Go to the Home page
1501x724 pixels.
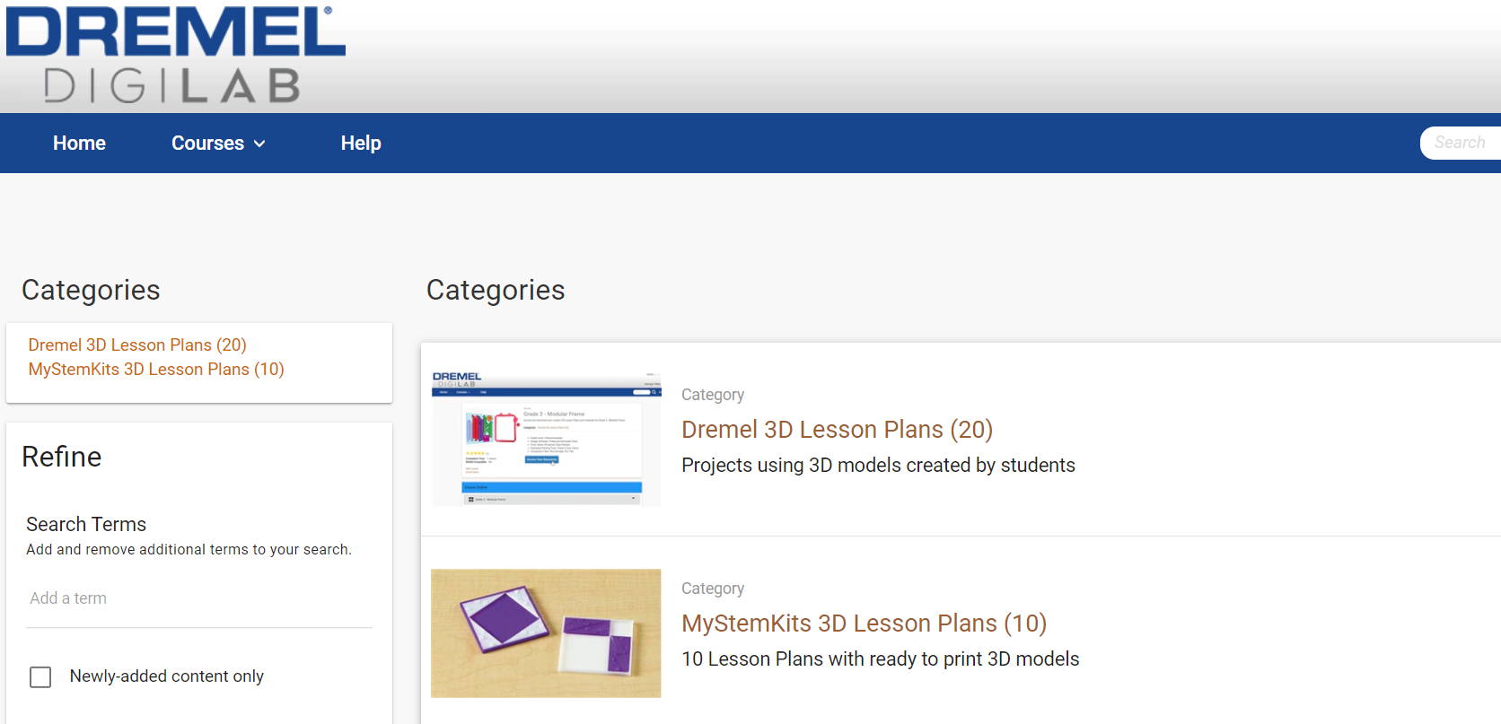[x=79, y=144]
